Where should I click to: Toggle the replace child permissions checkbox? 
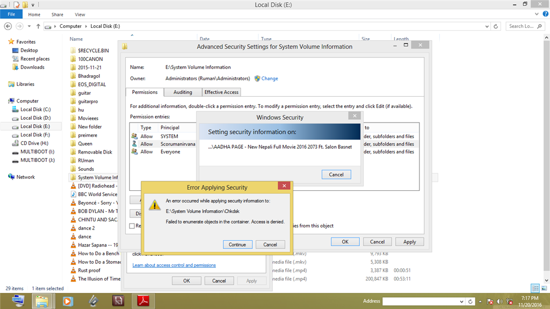pos(132,226)
